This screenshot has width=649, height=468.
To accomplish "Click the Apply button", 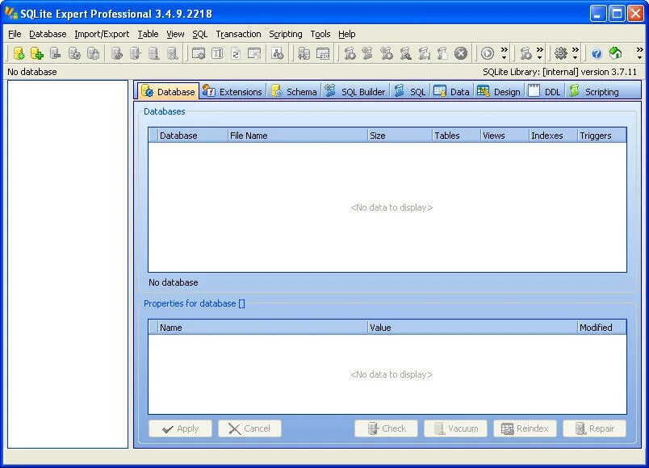I will (x=180, y=428).
